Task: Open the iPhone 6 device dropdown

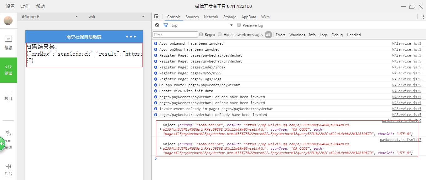Action: tap(49, 17)
